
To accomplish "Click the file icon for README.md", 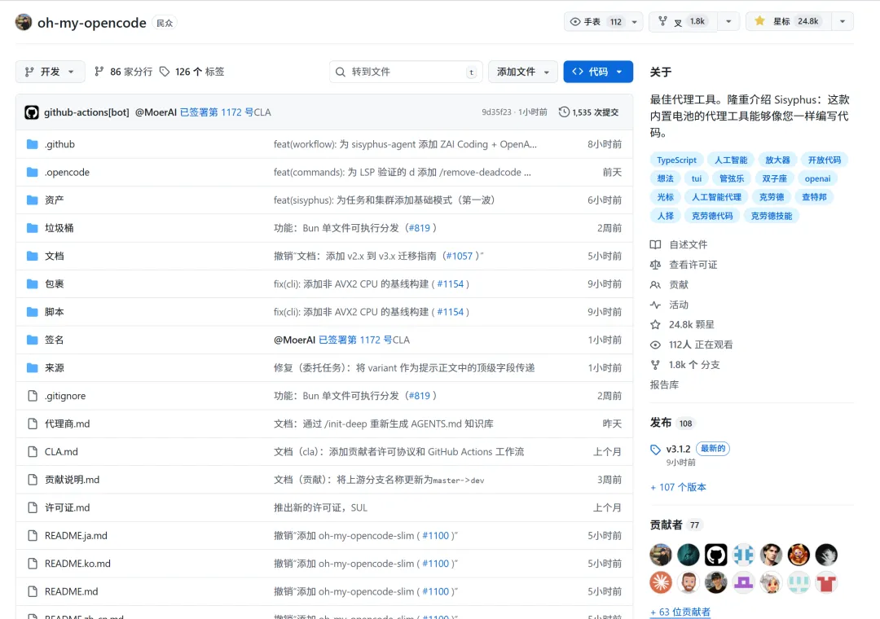I will [33, 591].
